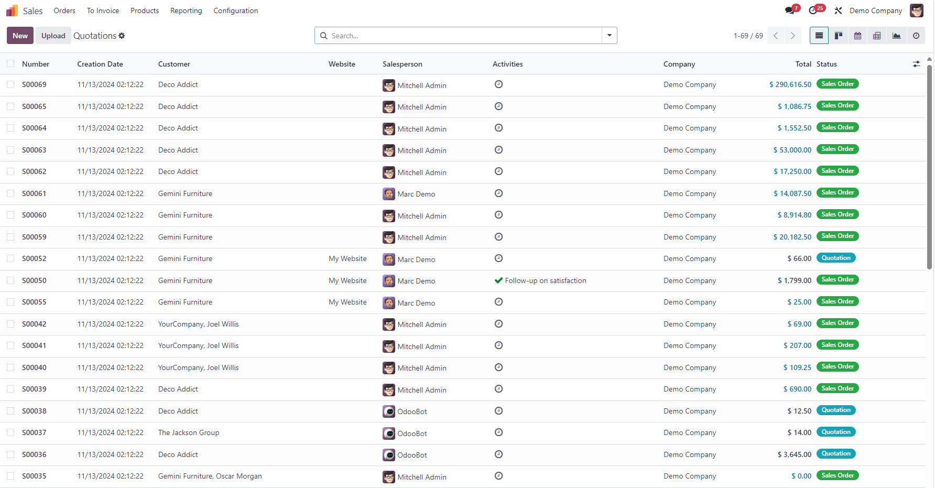The width and height of the screenshot is (935, 488).
Task: Click the record pager 1-69 / 69
Action: coord(748,36)
